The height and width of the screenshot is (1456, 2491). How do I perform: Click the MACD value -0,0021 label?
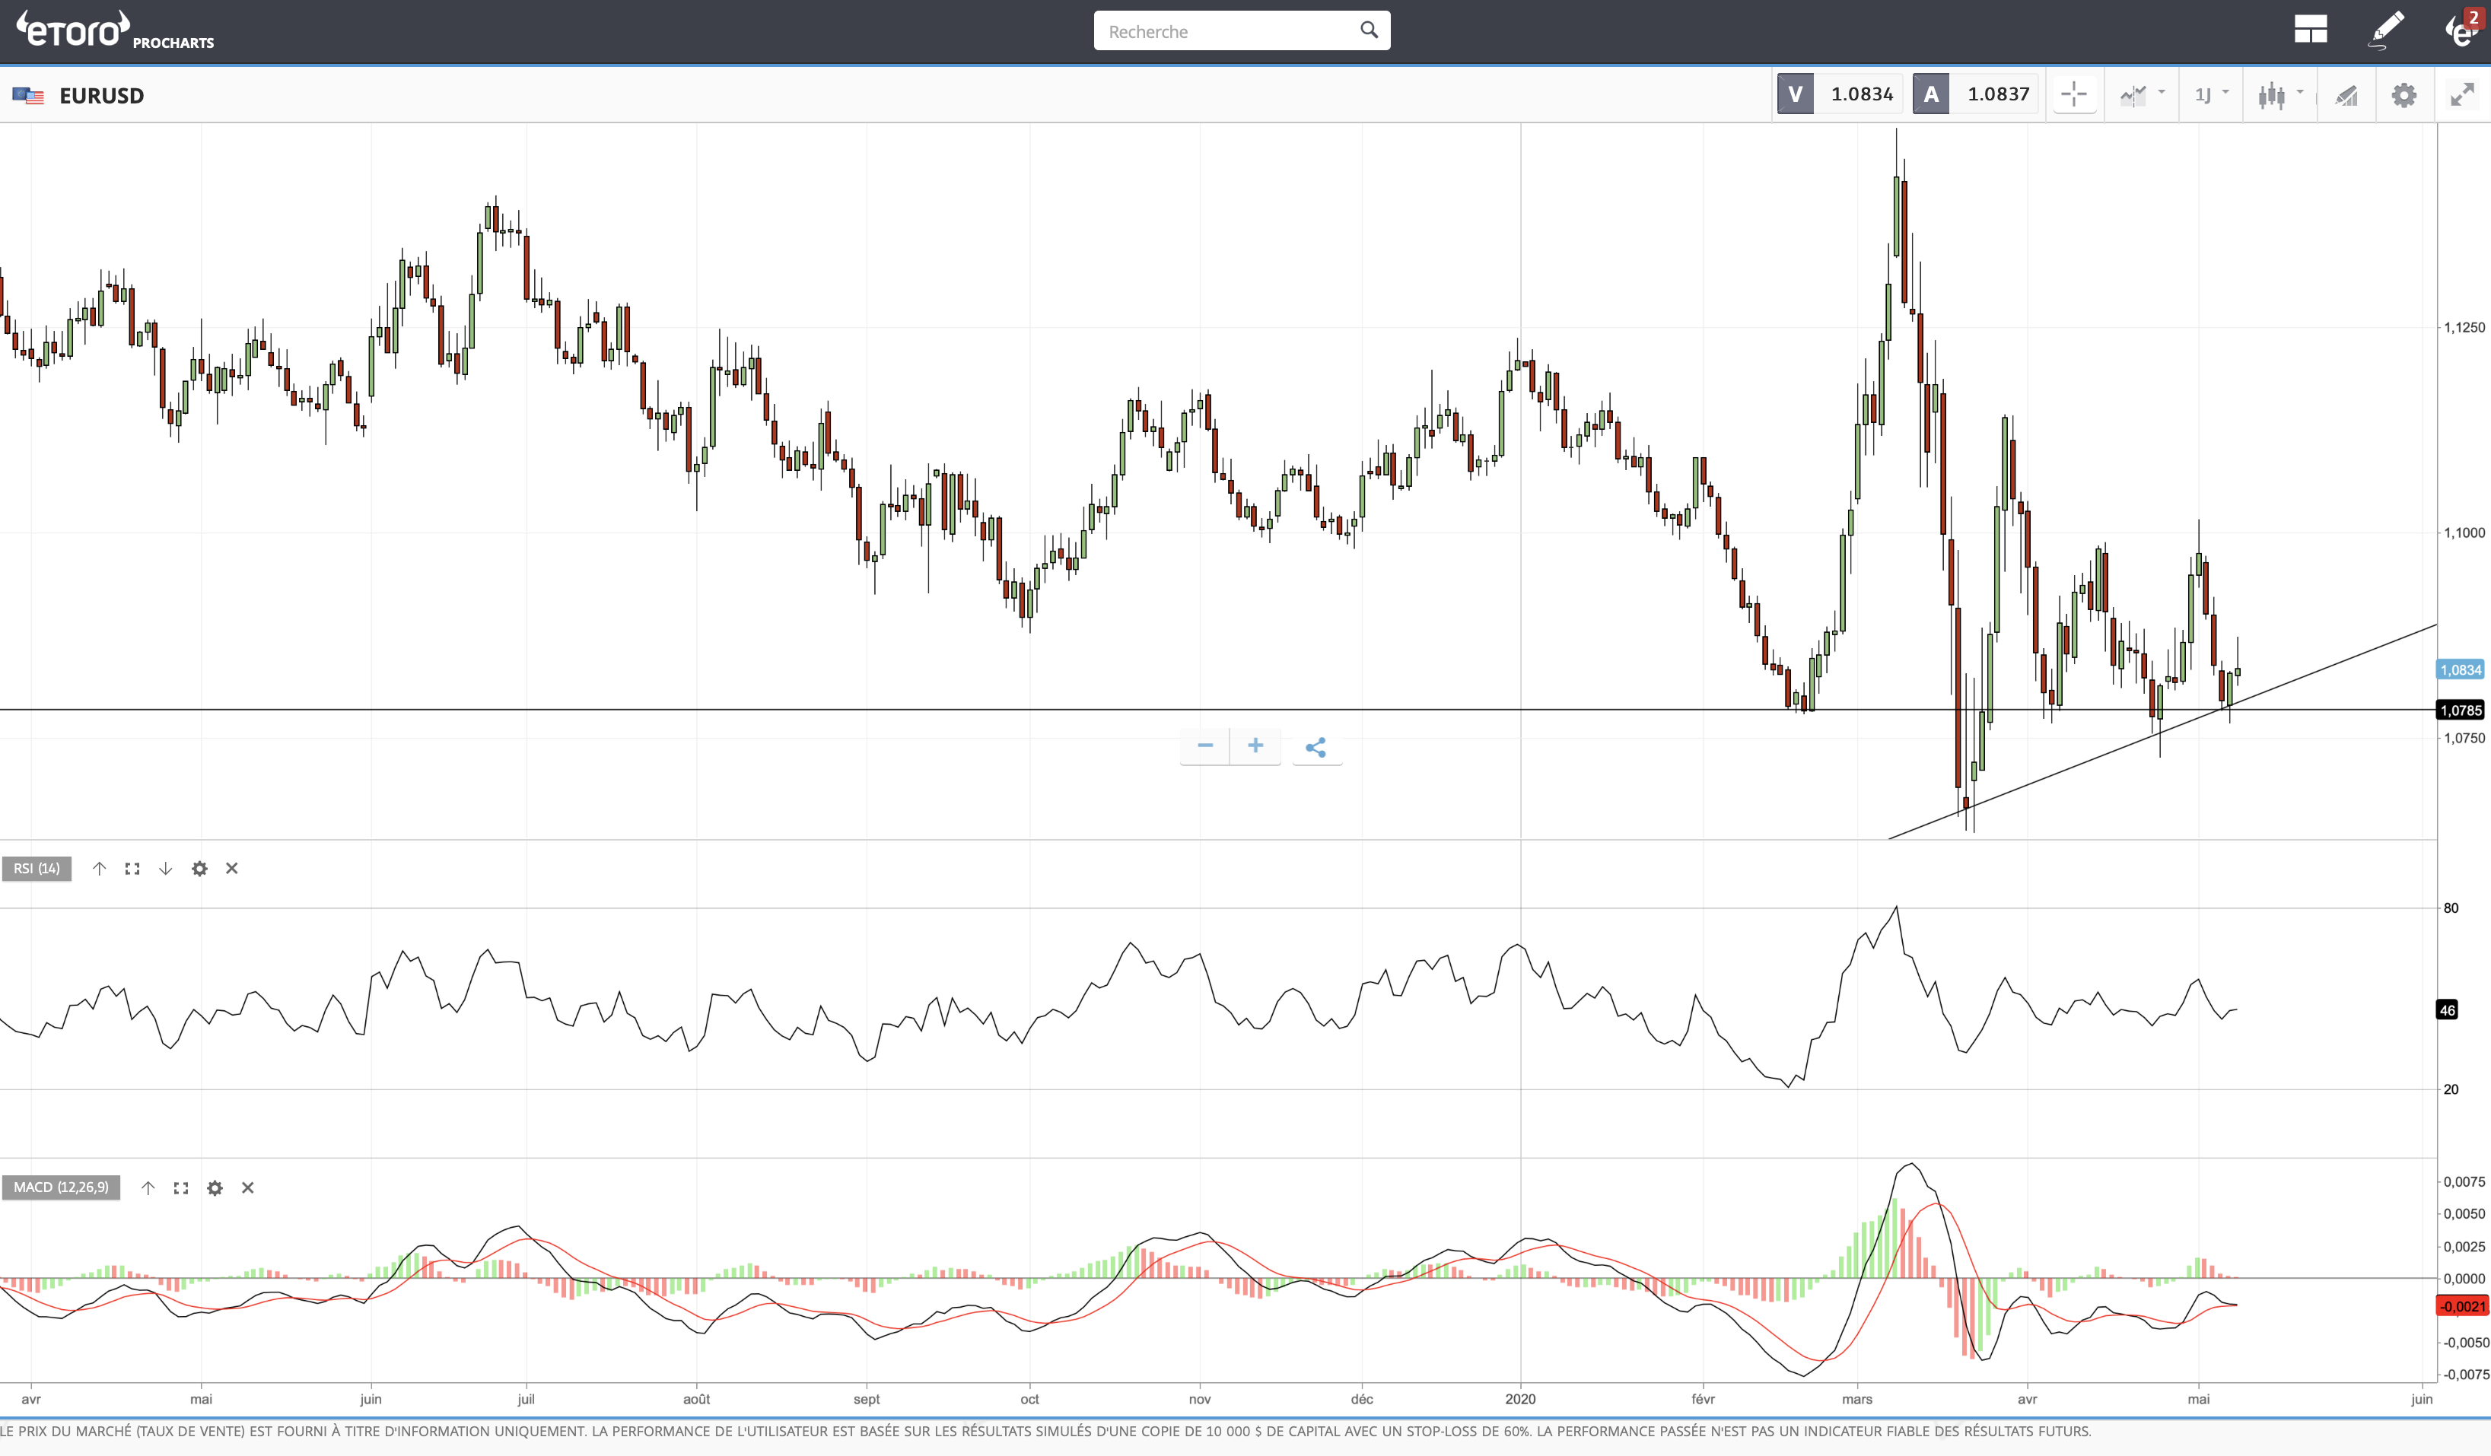(2461, 1305)
